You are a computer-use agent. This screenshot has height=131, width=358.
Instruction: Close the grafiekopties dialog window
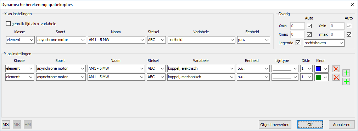[x=352, y=4]
